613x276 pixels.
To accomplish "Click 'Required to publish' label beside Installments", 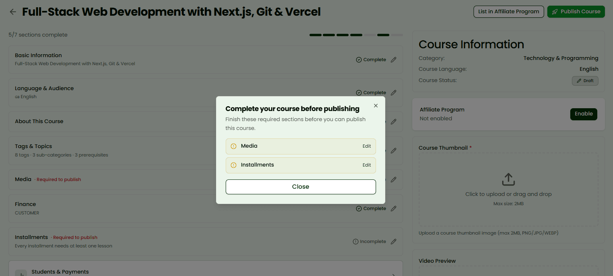I will (x=75, y=238).
